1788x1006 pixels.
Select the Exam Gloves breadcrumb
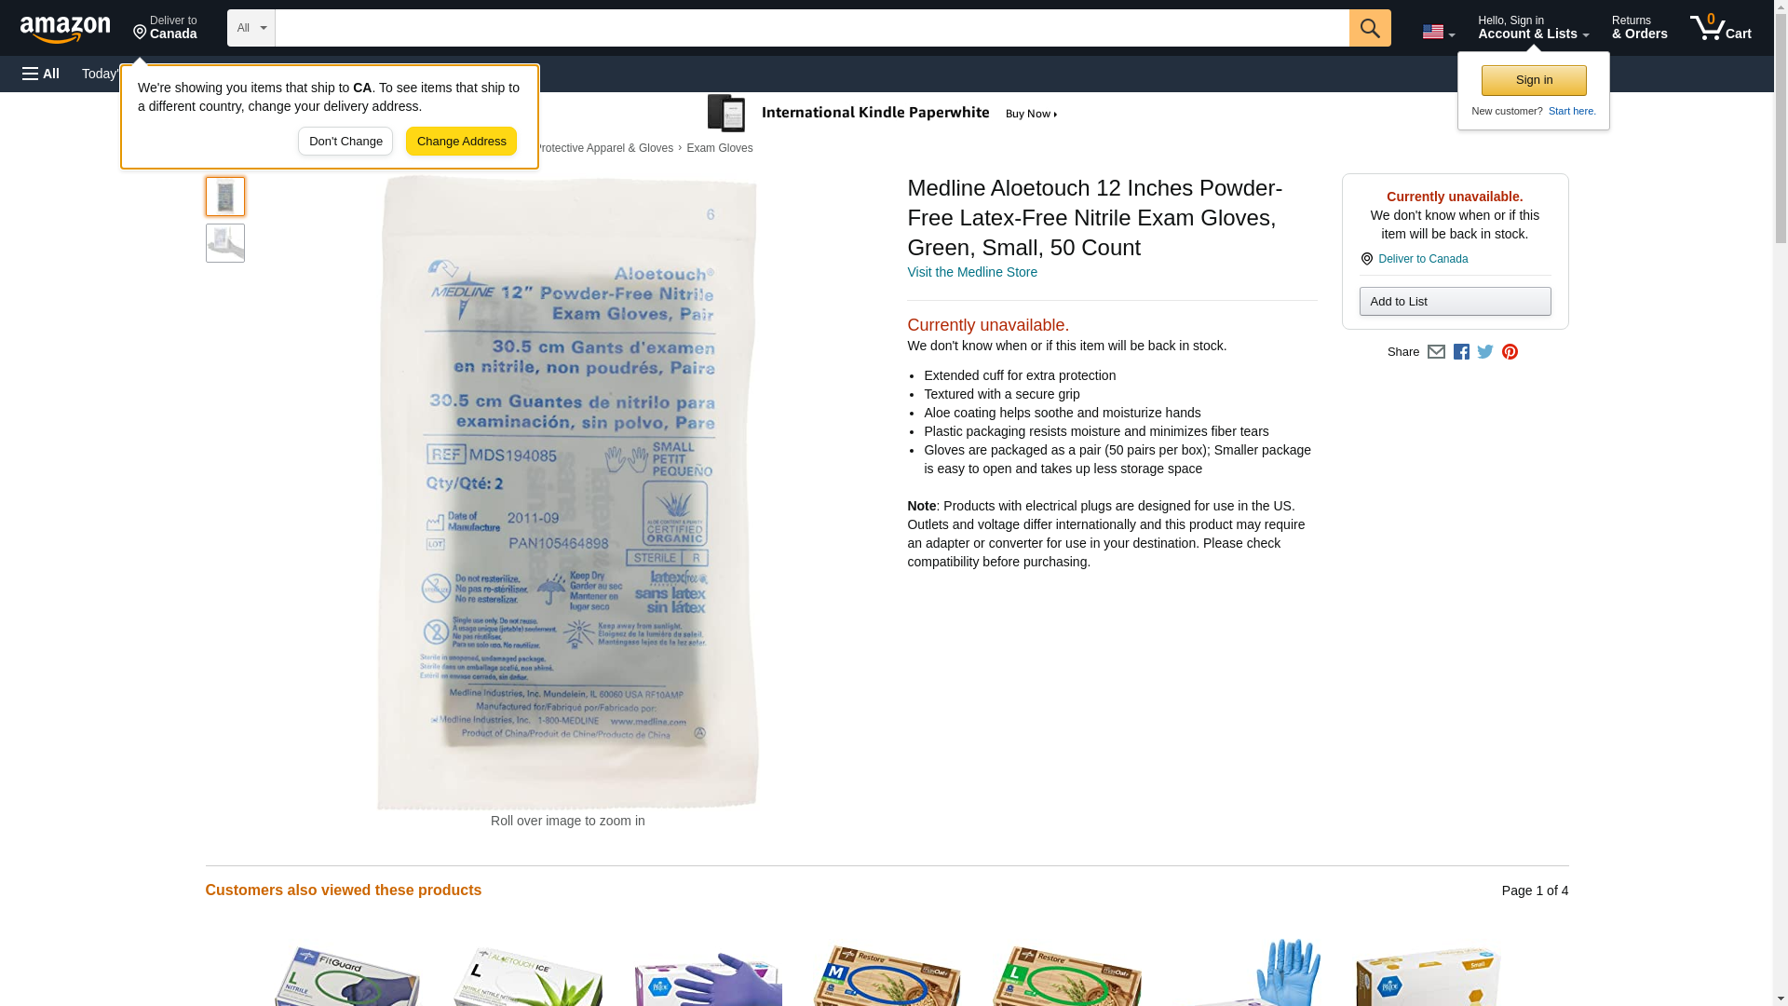coord(719,148)
